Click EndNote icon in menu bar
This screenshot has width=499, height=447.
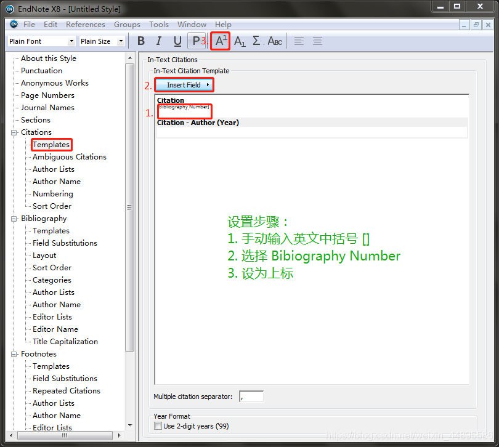pos(14,24)
